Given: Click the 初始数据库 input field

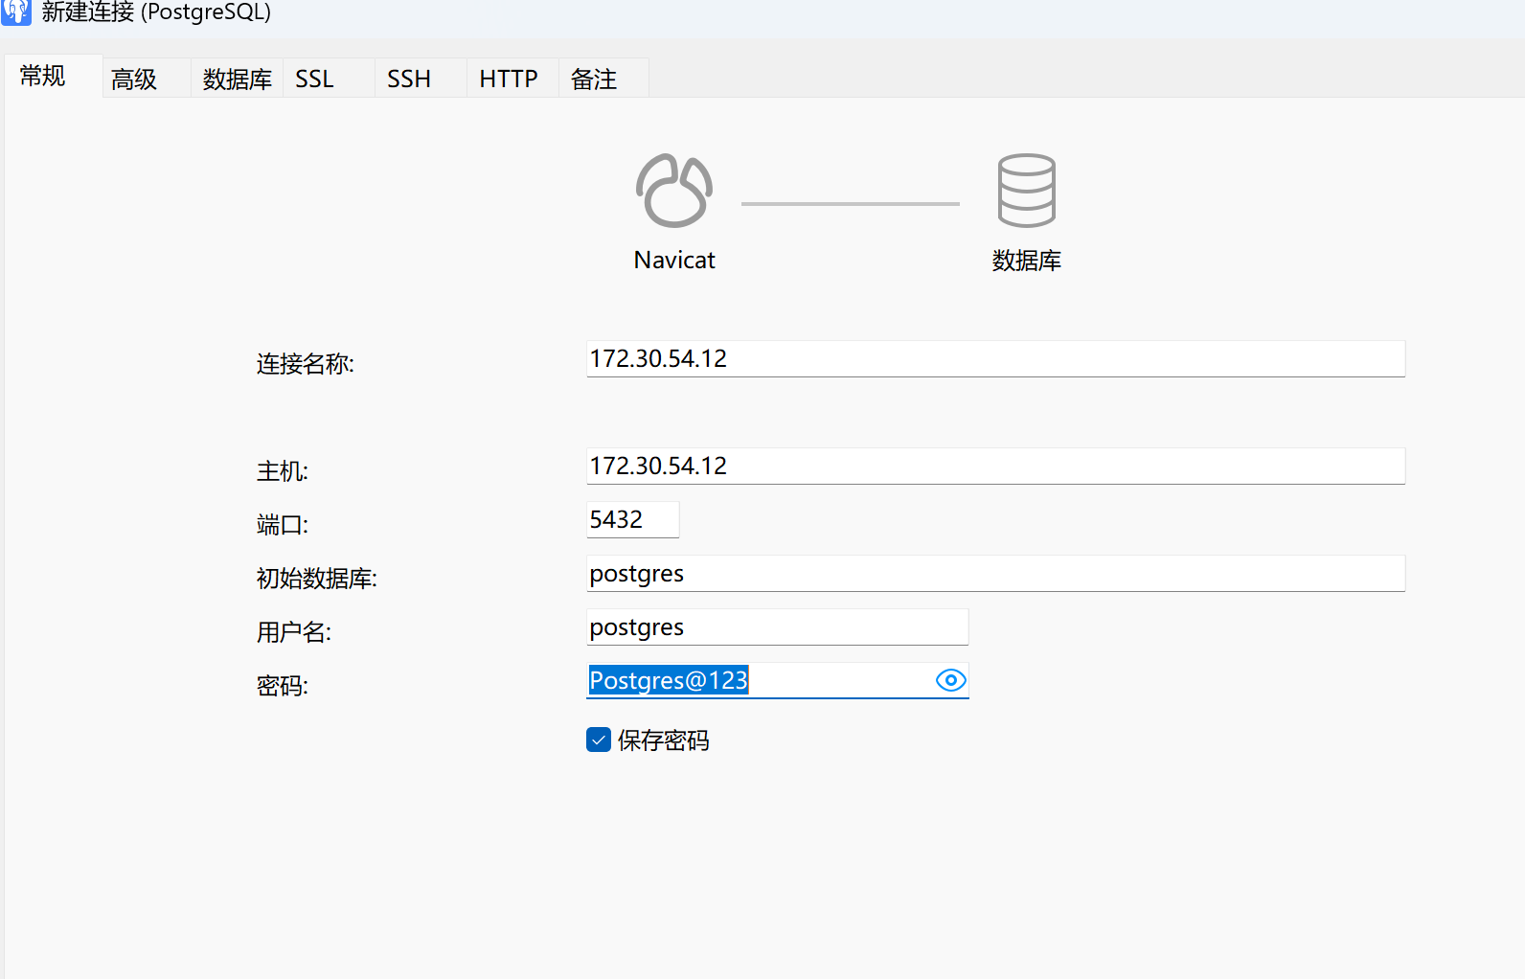Looking at the screenshot, I should tap(995, 574).
